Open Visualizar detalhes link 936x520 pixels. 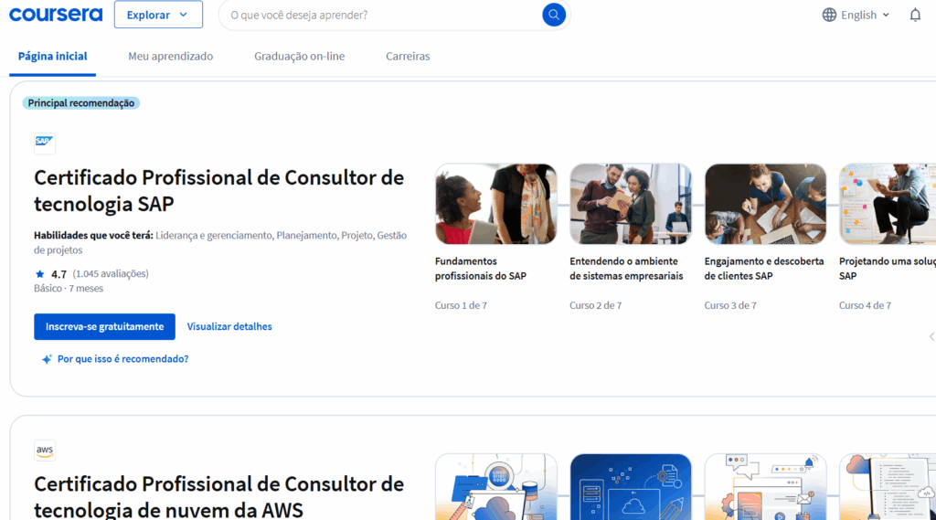click(x=229, y=326)
